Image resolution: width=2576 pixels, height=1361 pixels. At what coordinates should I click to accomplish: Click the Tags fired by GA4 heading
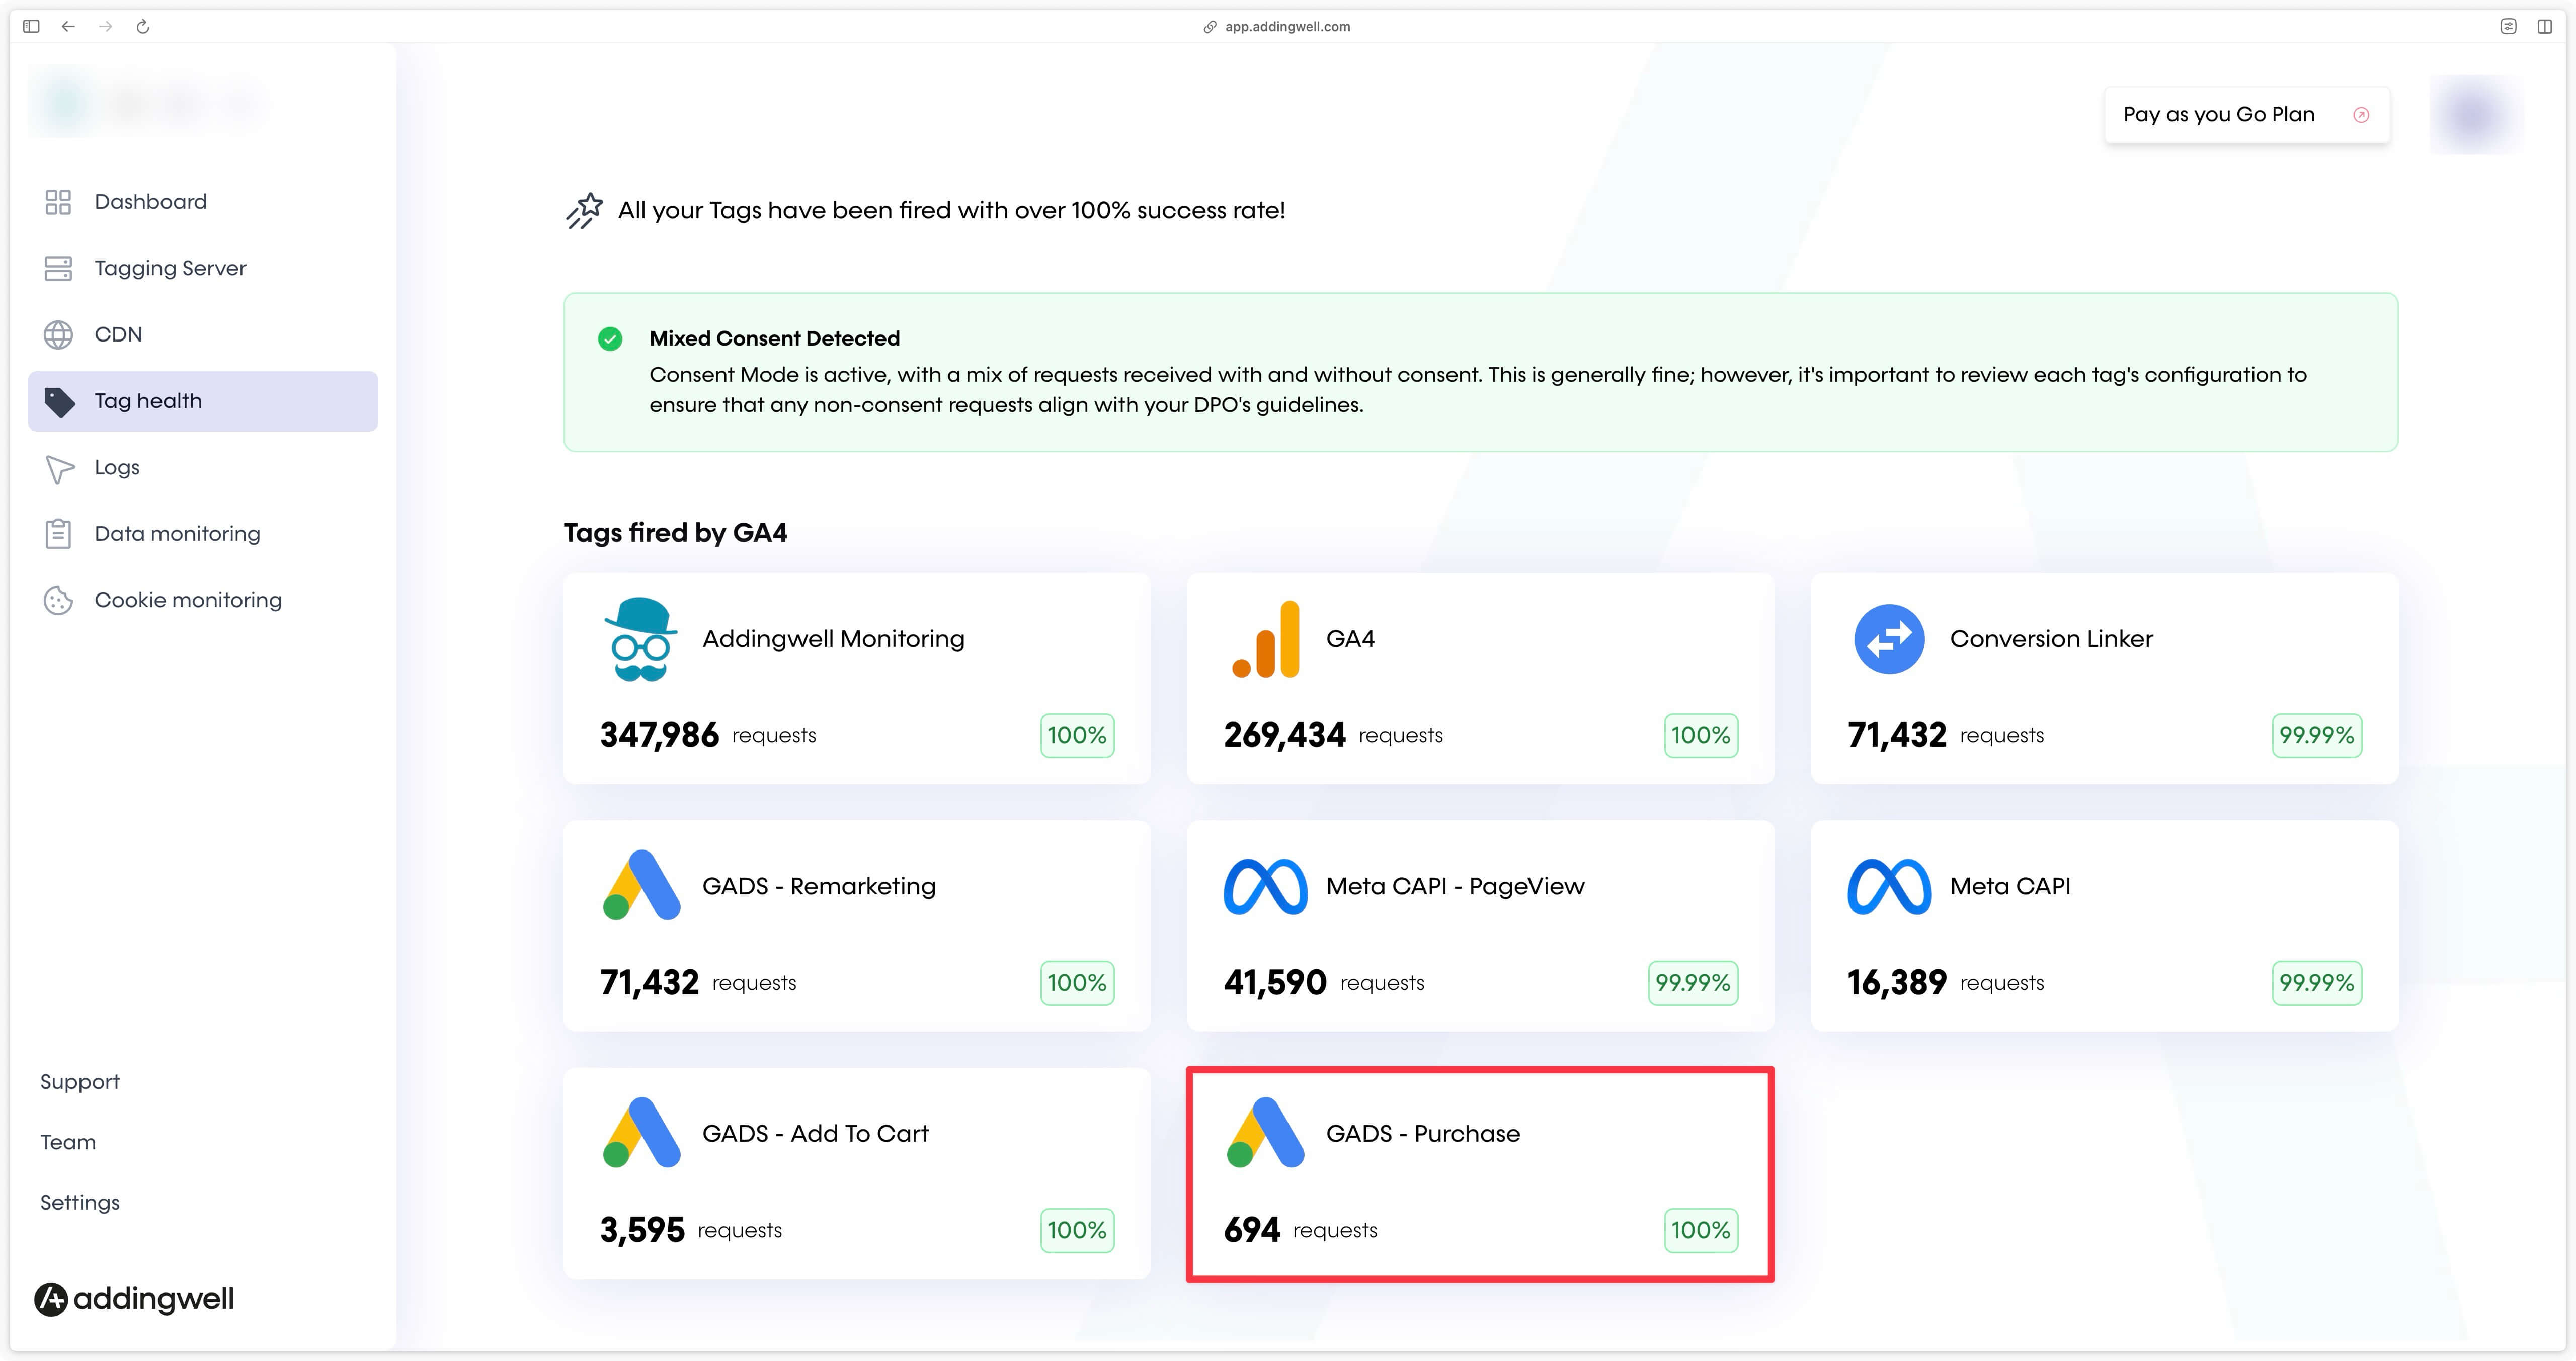coord(675,533)
